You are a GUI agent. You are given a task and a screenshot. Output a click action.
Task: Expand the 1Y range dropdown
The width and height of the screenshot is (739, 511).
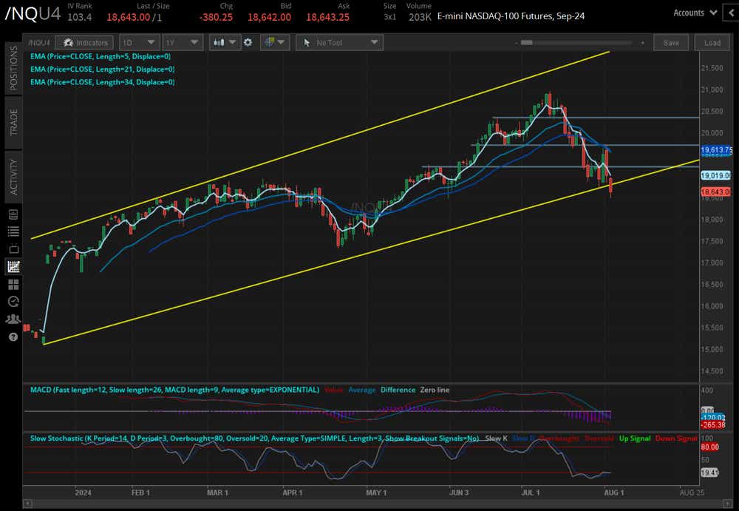tap(183, 42)
